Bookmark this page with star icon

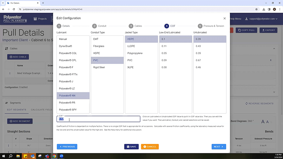[x=256, y=9]
